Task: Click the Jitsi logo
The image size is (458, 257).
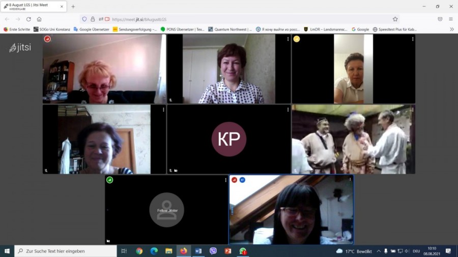Action: (x=20, y=48)
